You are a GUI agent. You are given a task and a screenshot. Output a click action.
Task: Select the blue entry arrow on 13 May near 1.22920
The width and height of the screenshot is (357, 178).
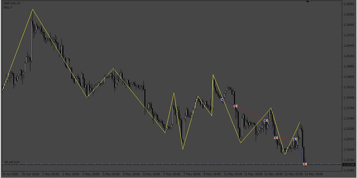pyautogui.click(x=294, y=139)
